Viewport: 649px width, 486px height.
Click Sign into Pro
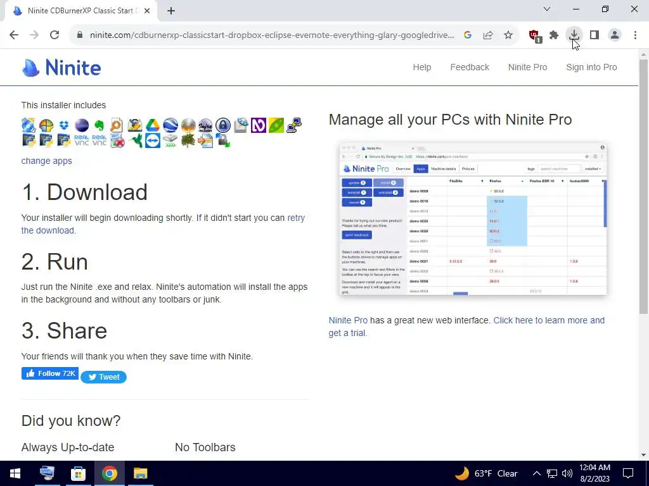[591, 67]
